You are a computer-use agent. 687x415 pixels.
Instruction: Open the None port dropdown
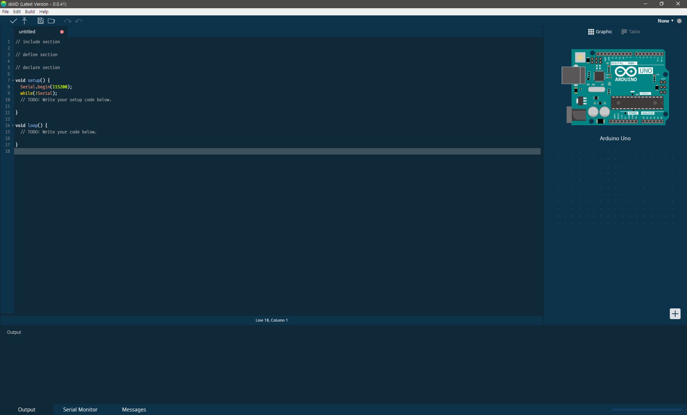tap(666, 21)
